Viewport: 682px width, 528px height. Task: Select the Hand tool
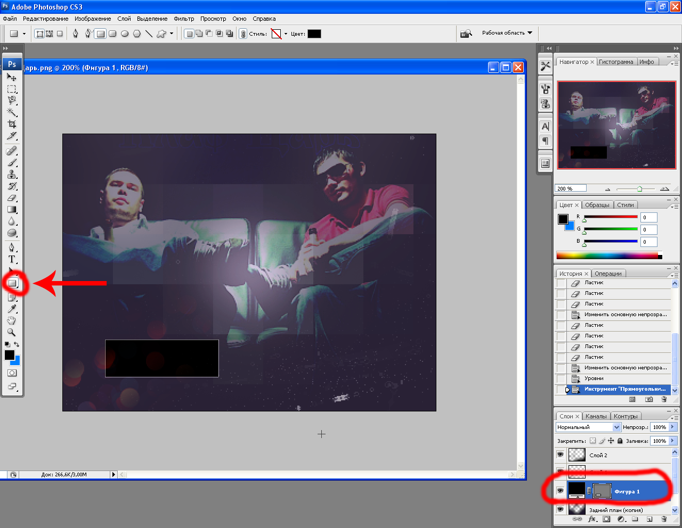(x=12, y=320)
